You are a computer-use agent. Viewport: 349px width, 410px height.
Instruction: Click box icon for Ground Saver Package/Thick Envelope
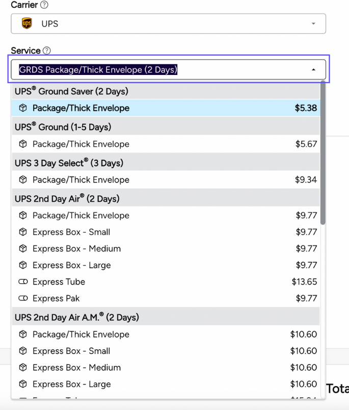point(23,108)
